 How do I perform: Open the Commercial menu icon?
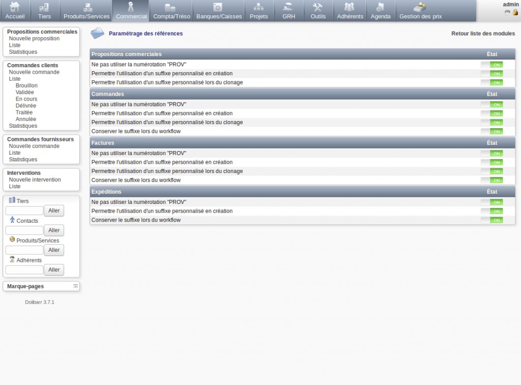click(131, 7)
